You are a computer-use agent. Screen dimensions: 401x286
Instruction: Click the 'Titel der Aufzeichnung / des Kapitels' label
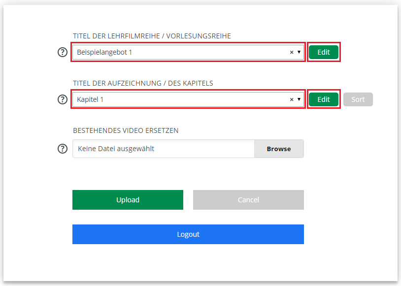click(x=143, y=83)
